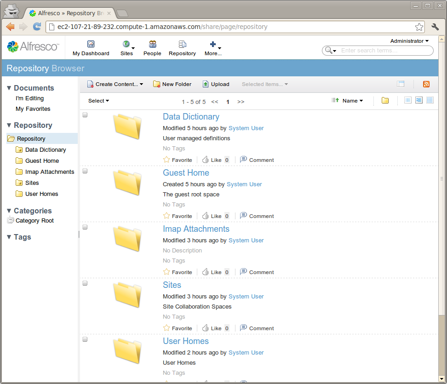
Task: Open the Data Dictionary title link
Action: (191, 117)
